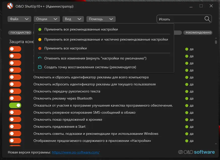Click the vertical scrollbar thumb of the settings list
220x160 pixels.
[216, 42]
